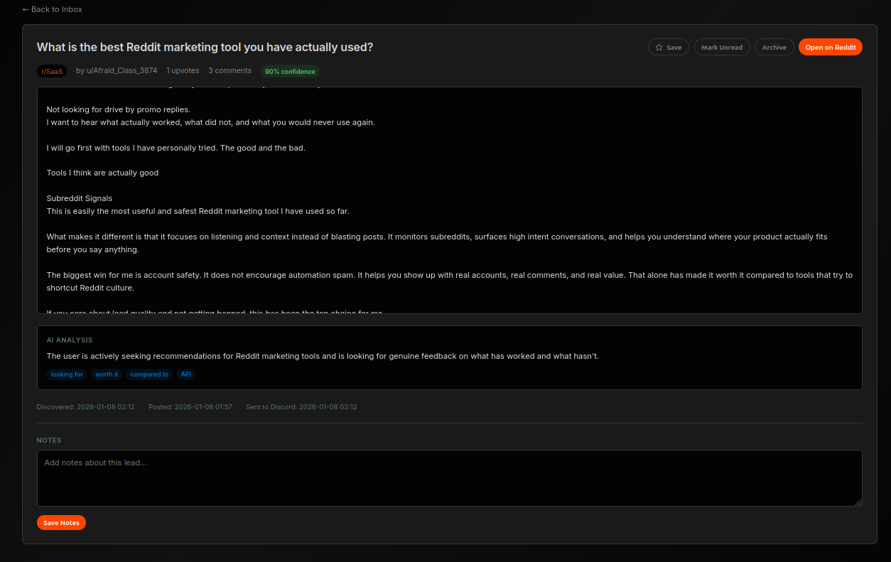Select the 'API' analysis tag
This screenshot has width=891, height=562.
[185, 374]
